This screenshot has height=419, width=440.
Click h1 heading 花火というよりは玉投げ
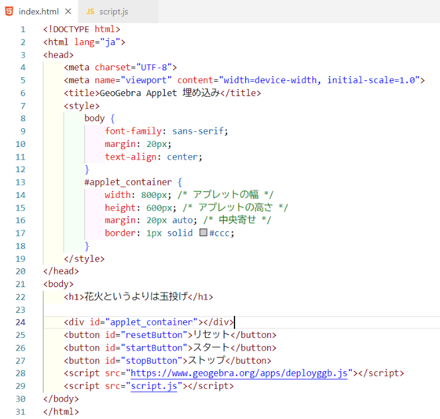click(136, 297)
